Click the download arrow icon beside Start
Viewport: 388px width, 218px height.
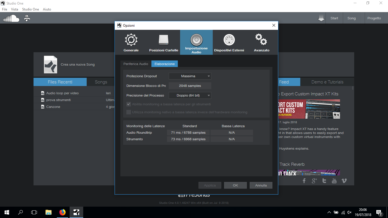(321, 18)
